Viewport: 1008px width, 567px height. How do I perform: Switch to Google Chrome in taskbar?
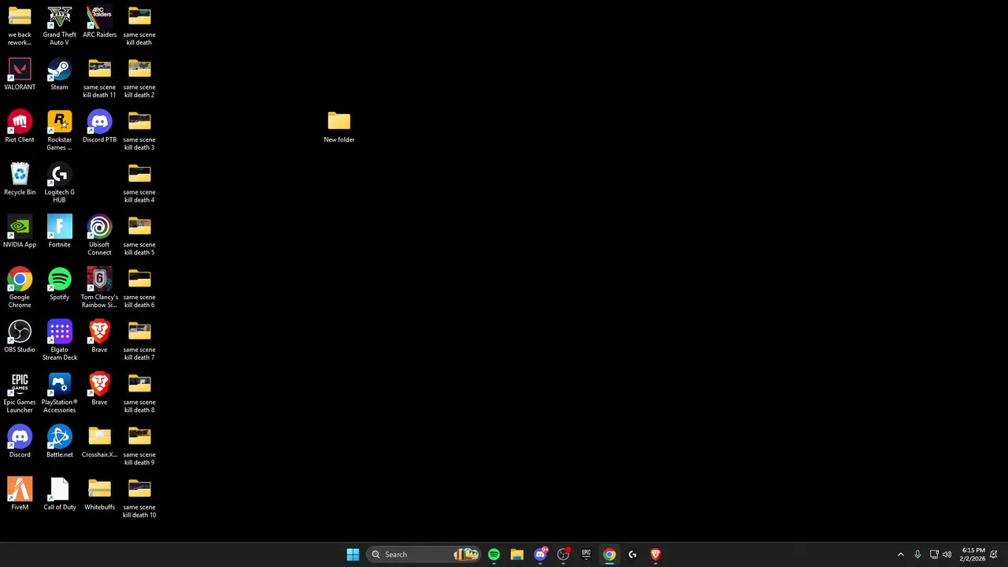coord(610,554)
